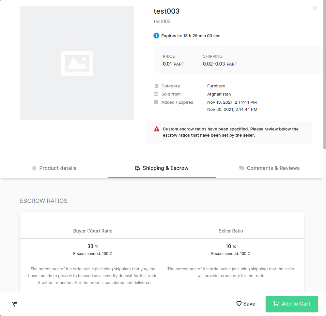The height and width of the screenshot is (316, 326).
Task: Click the red escrow warning triangle
Action: click(157, 129)
